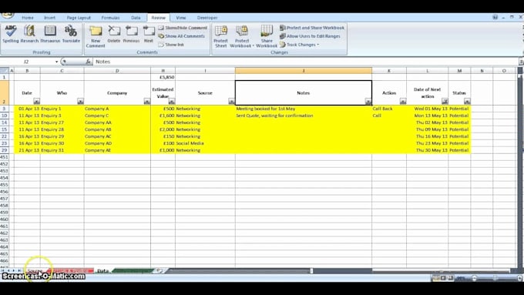Select the 'Company AD' cell

[117, 143]
